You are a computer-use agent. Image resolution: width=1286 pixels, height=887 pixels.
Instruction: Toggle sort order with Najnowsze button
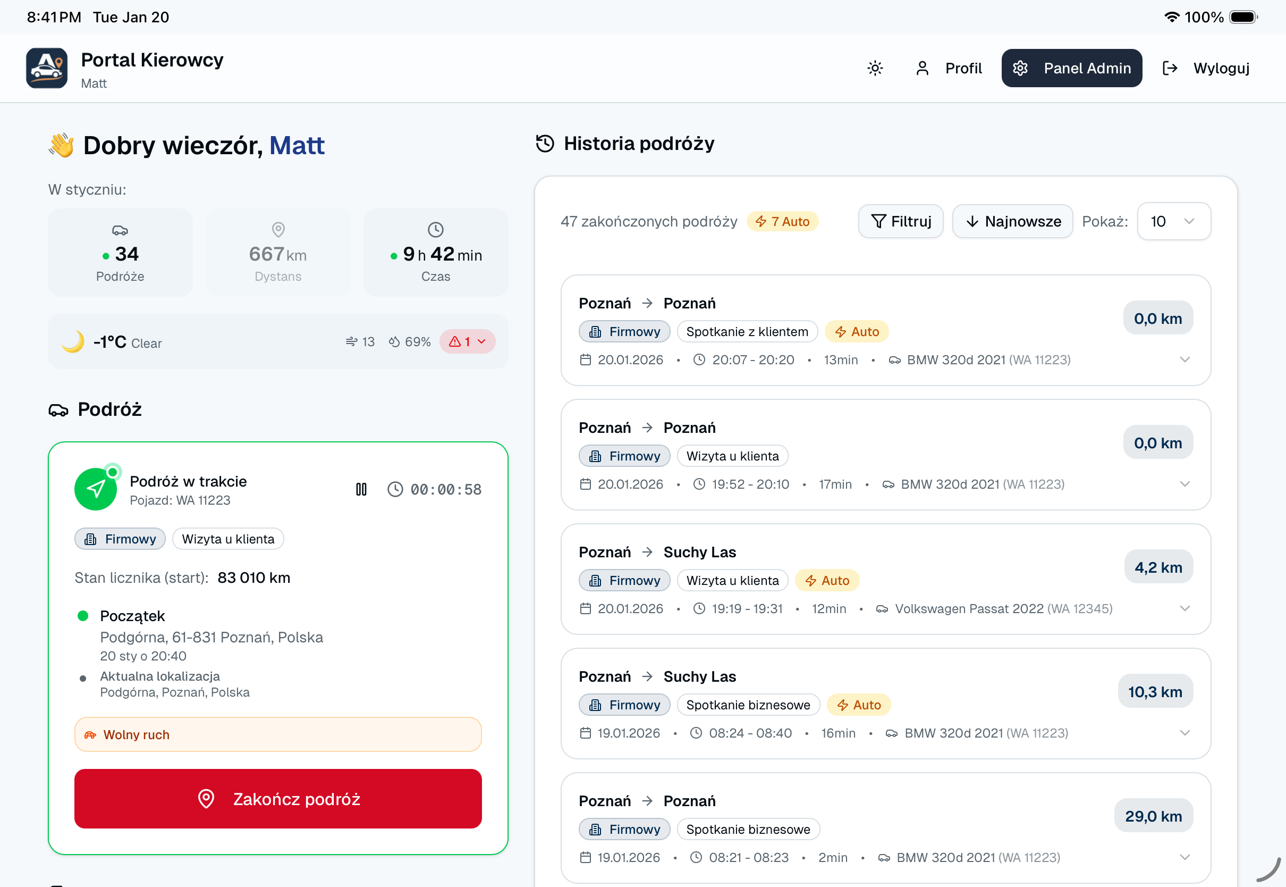click(x=1012, y=221)
